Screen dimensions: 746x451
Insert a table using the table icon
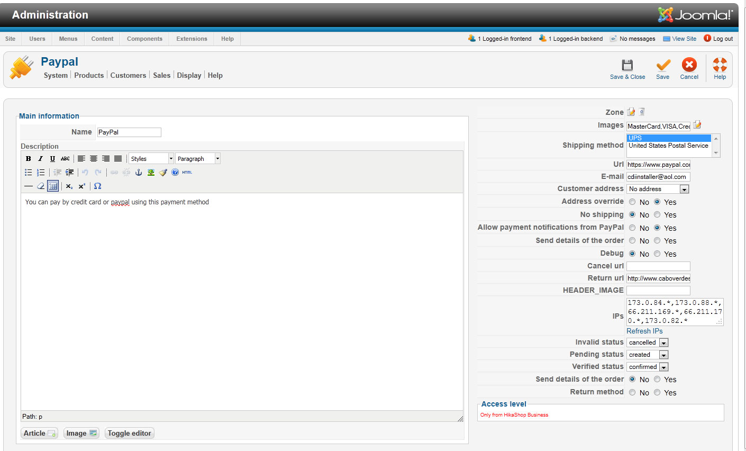53,186
